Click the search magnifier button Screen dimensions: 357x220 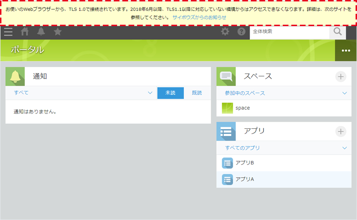tap(337, 32)
